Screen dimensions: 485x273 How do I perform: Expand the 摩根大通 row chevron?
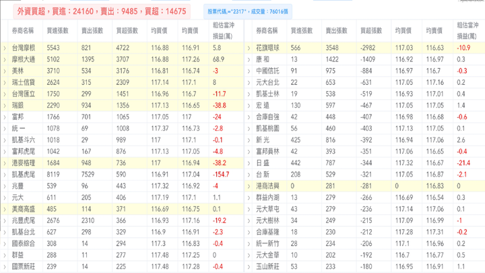pyautogui.click(x=5, y=59)
